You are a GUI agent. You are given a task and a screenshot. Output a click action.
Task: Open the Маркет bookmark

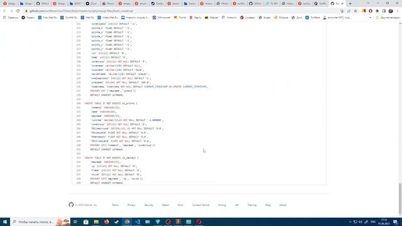pos(212,18)
